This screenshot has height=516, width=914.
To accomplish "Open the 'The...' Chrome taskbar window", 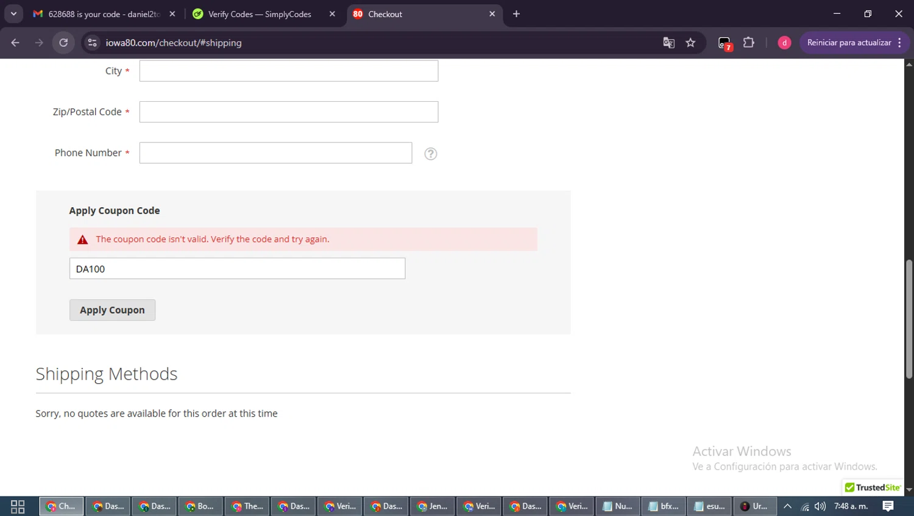I will (x=247, y=506).
